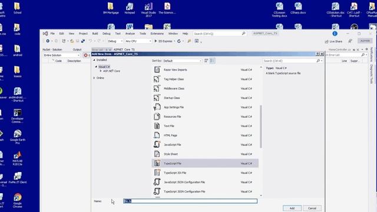Pick TypeScript JSON Configuration File icon
Screen dimensions: 377x212
157,191
